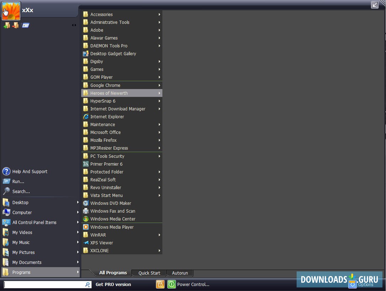The image size is (386, 291).
Task: Launch Internet Explorer
Action: click(x=122, y=117)
